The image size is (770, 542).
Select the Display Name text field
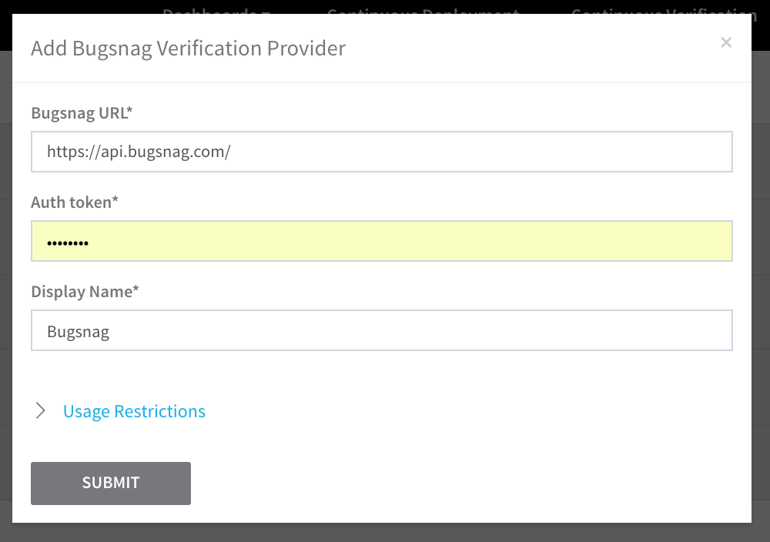click(x=382, y=330)
